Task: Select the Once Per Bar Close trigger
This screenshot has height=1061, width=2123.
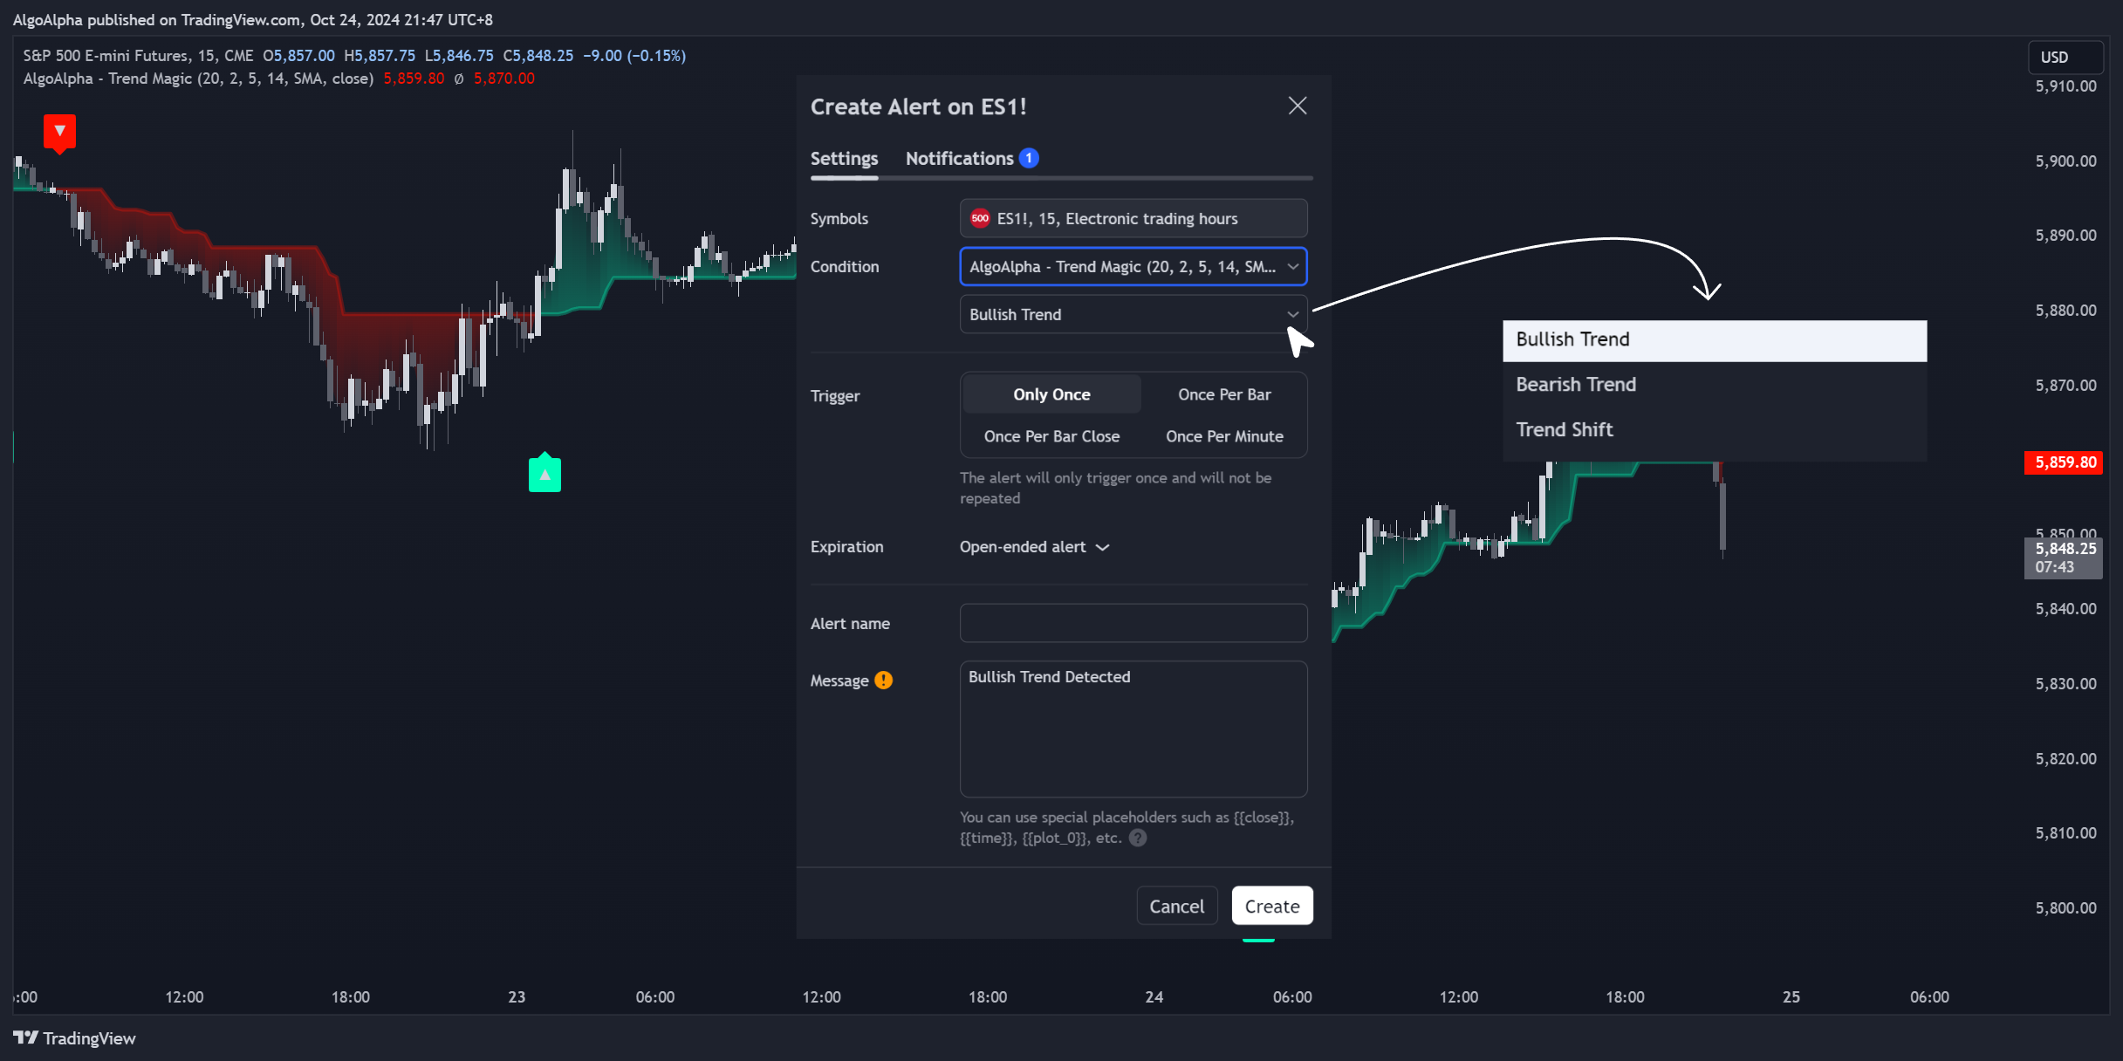Action: click(1051, 436)
